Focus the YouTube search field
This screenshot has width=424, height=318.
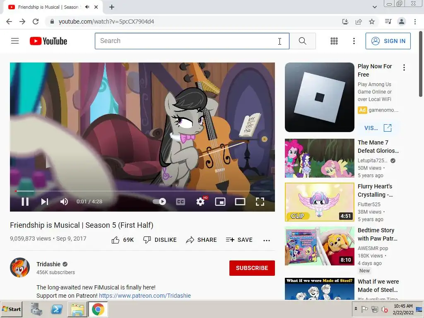pos(192,41)
